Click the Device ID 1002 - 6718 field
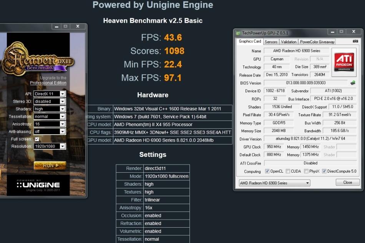The image size is (365, 243). (275, 91)
